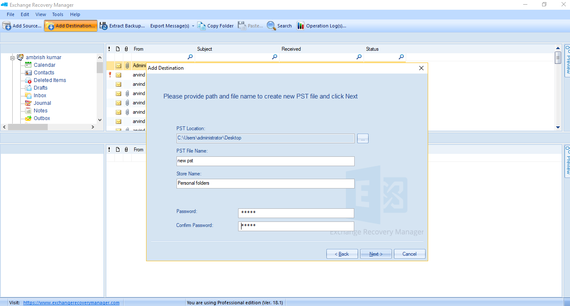Click the search icon in From filter

[190, 57]
